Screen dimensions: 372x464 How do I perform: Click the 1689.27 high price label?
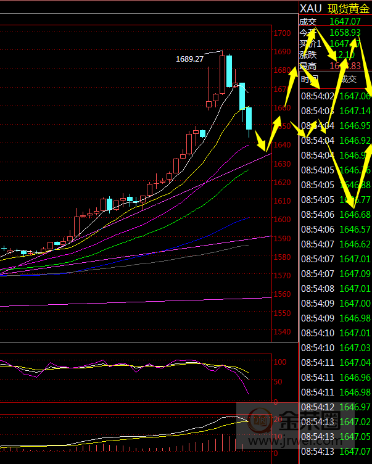point(189,59)
